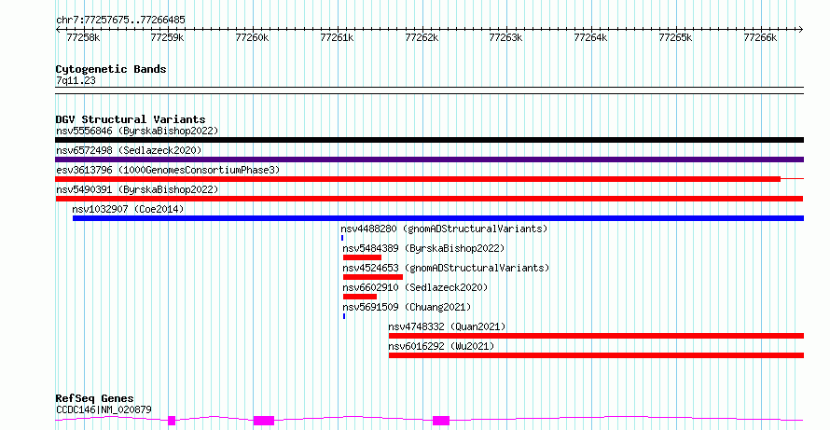This screenshot has width=830, height=430.
Task: Open the nsv1032907 (Coe2014) label
Action: (x=129, y=209)
